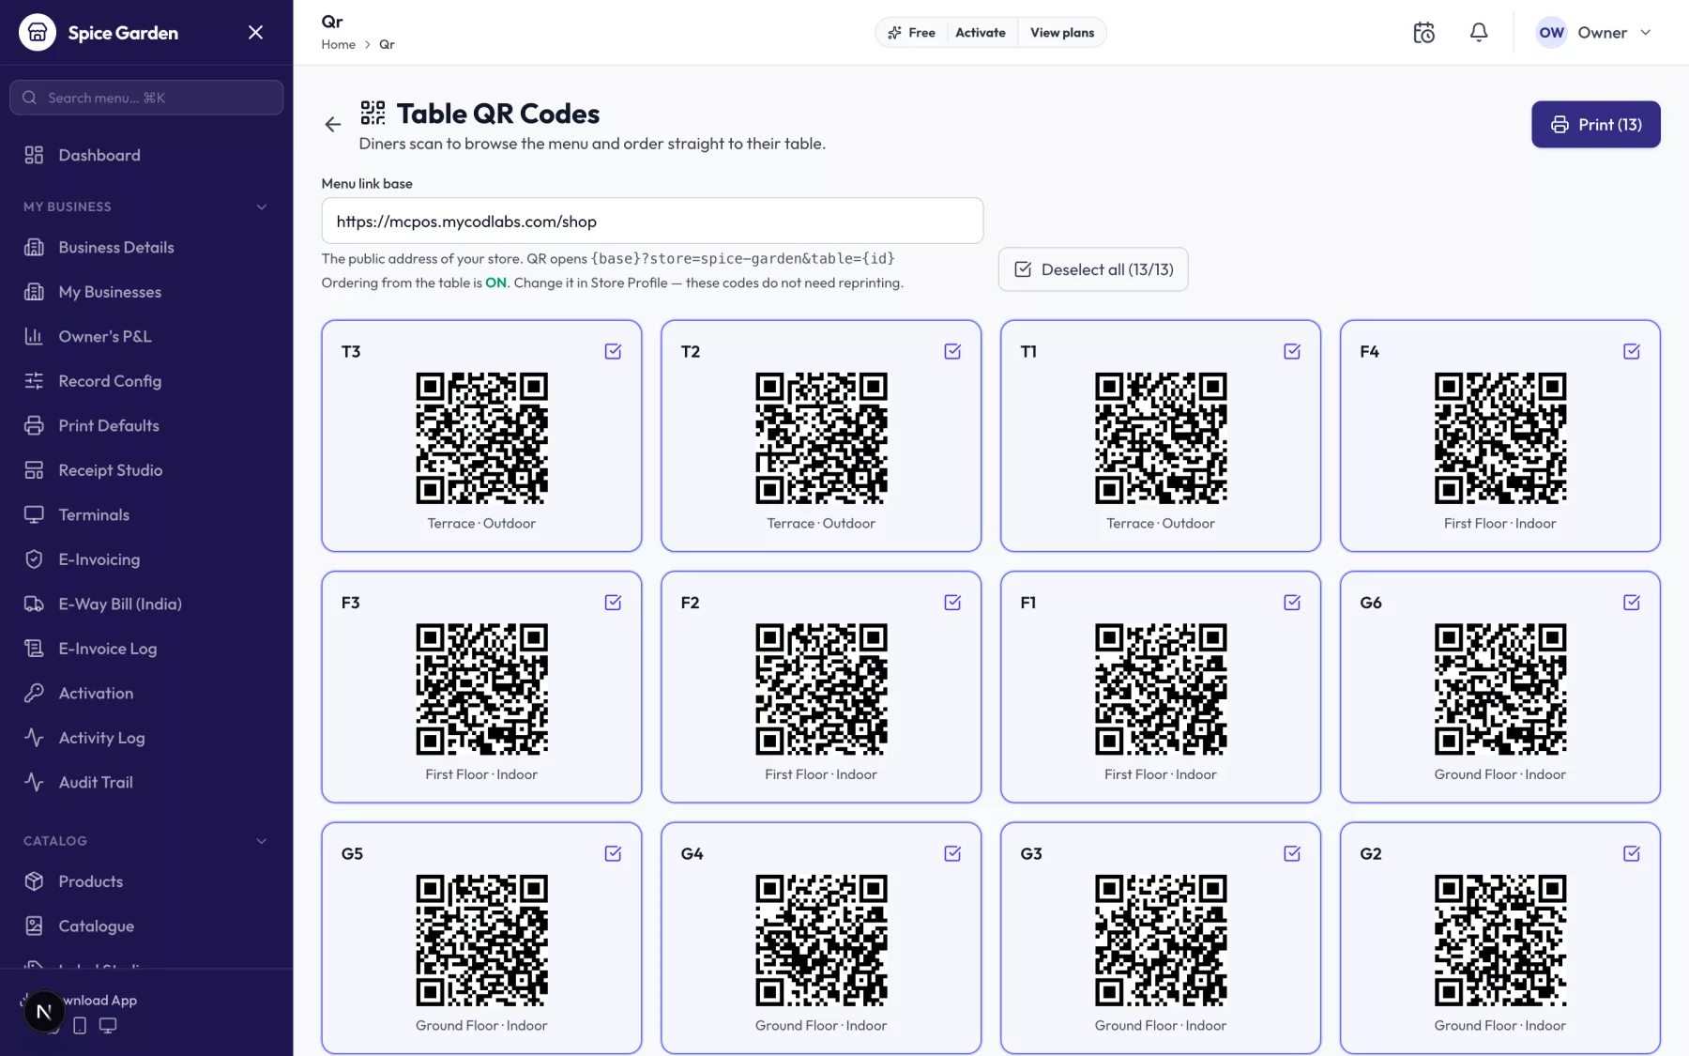1689x1056 pixels.
Task: Click the E-Invoicing shield icon
Action: coord(34,559)
